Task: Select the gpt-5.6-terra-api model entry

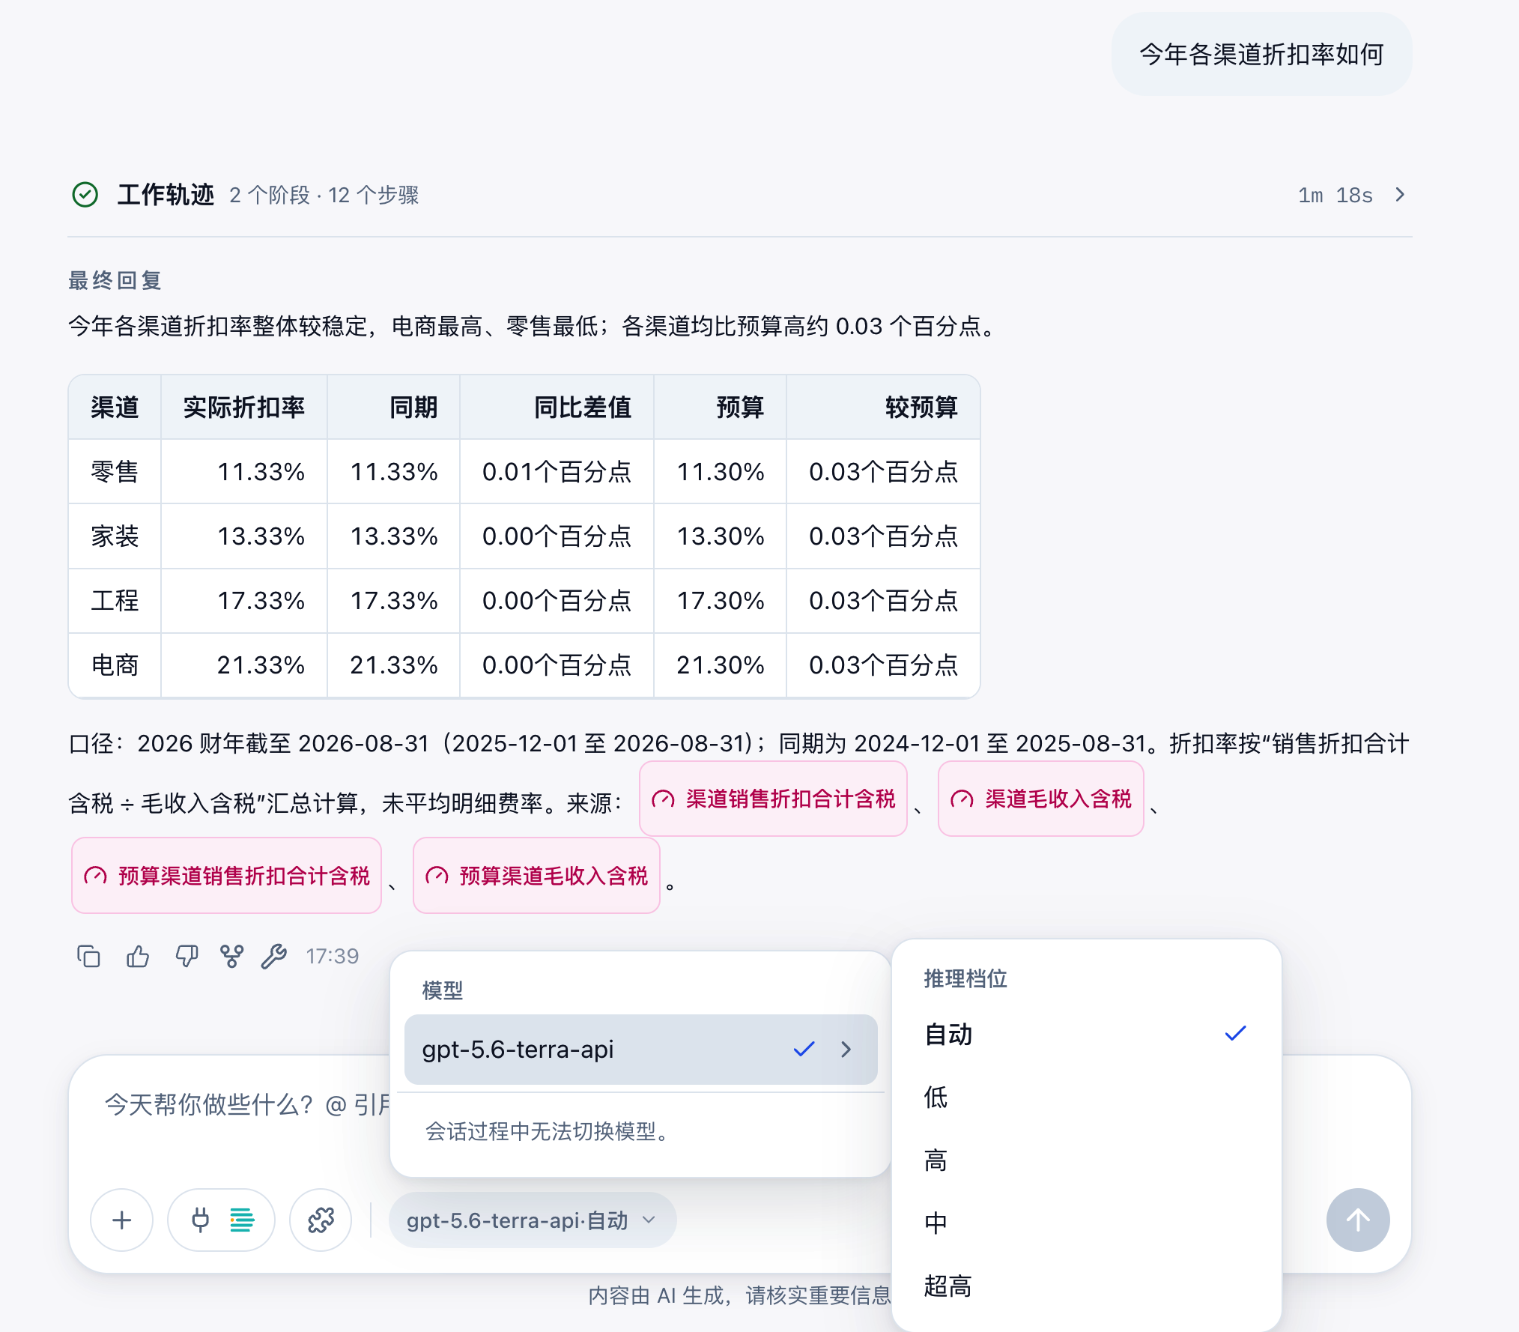Action: 640,1050
